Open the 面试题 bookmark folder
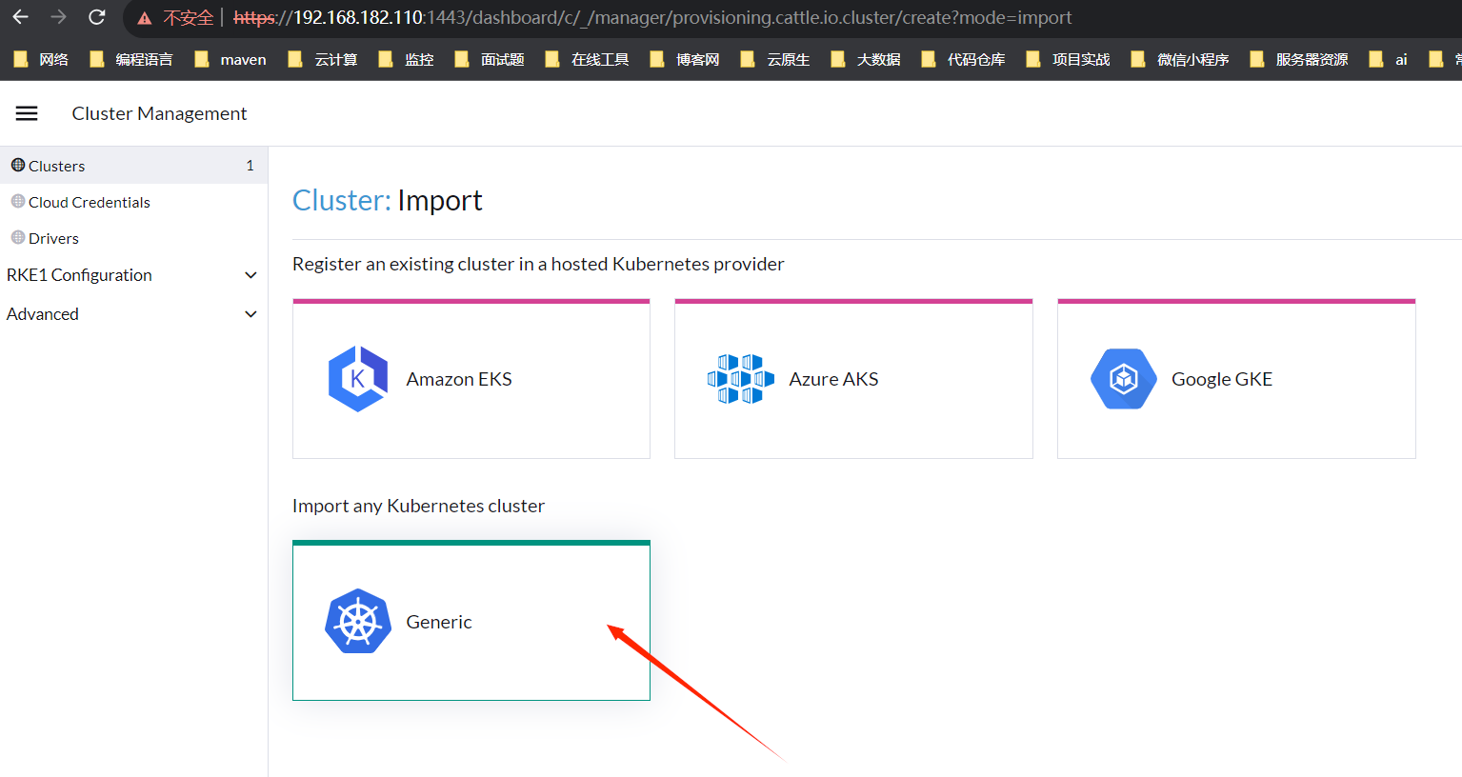Viewport: 1462px width, 777px height. click(x=490, y=59)
